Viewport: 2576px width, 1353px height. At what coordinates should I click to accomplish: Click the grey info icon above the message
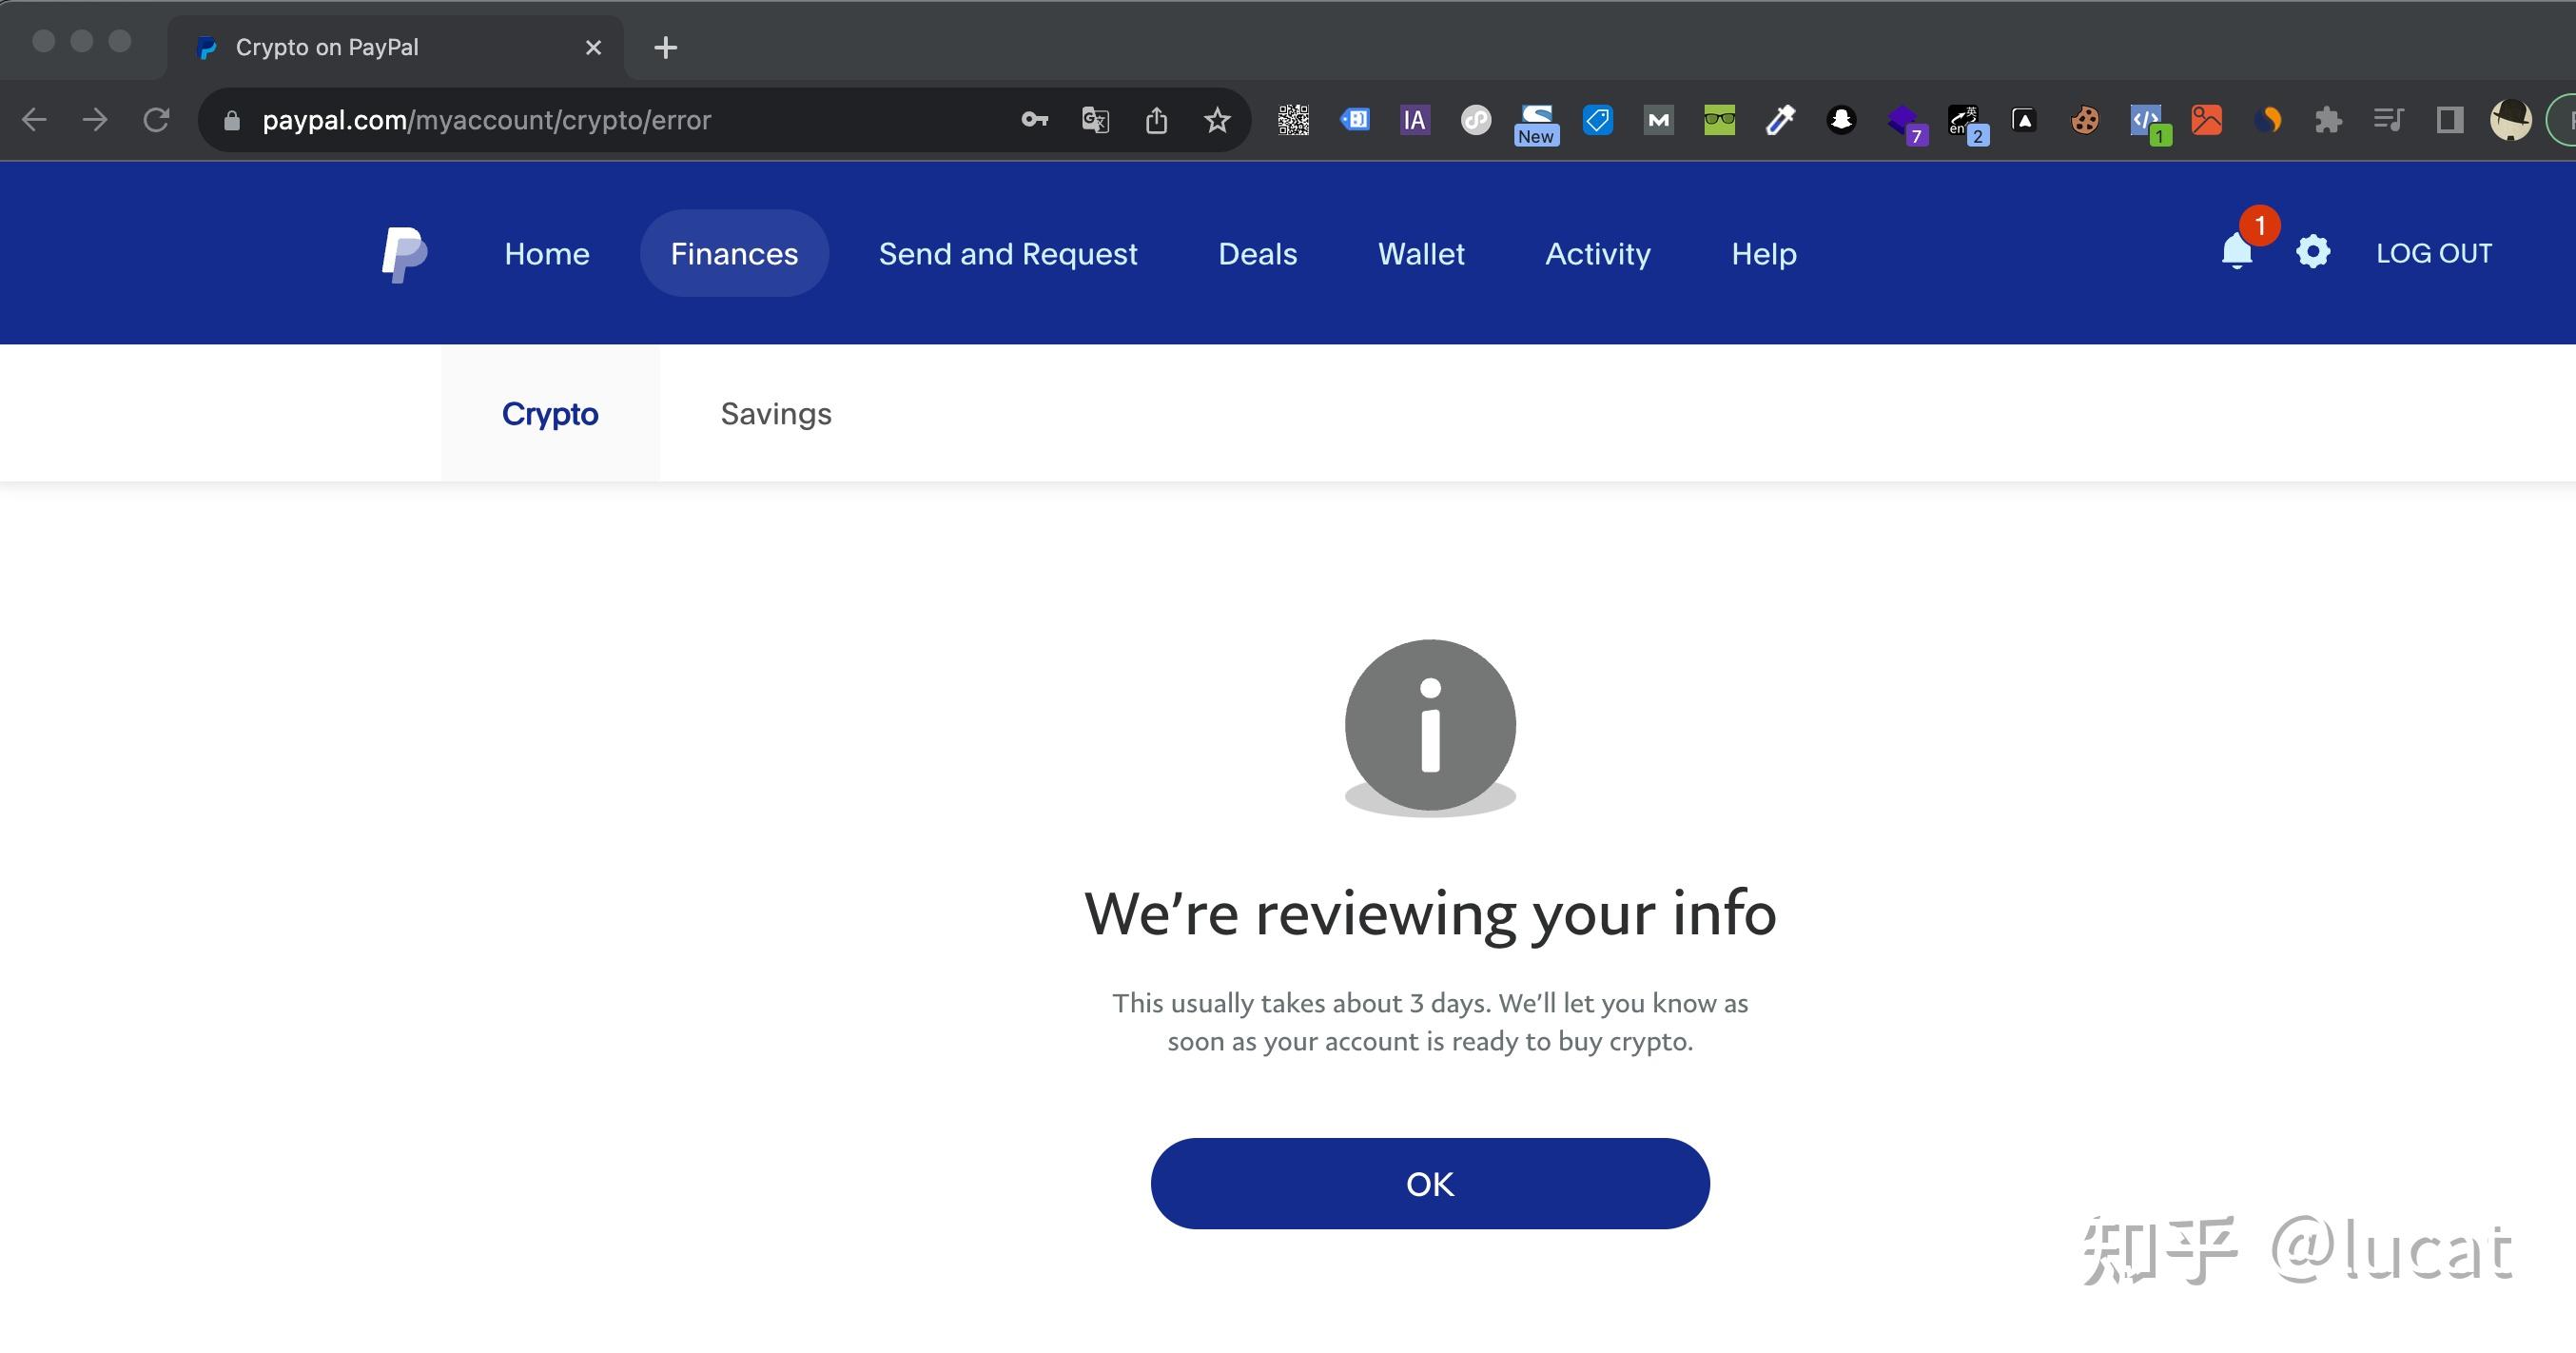(1430, 725)
